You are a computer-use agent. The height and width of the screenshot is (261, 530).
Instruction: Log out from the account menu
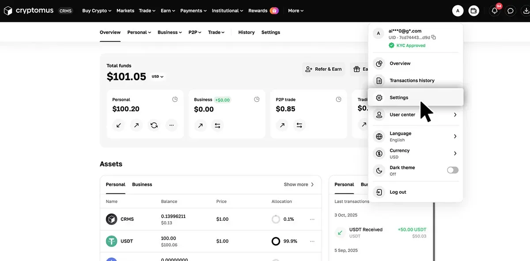pos(398,192)
